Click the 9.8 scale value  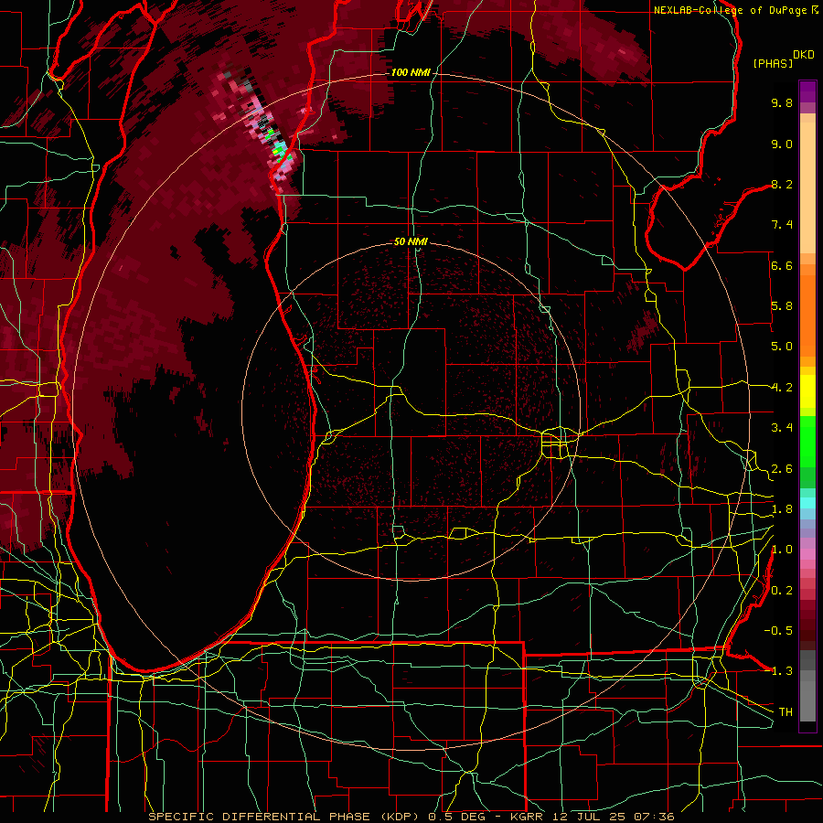click(x=782, y=102)
